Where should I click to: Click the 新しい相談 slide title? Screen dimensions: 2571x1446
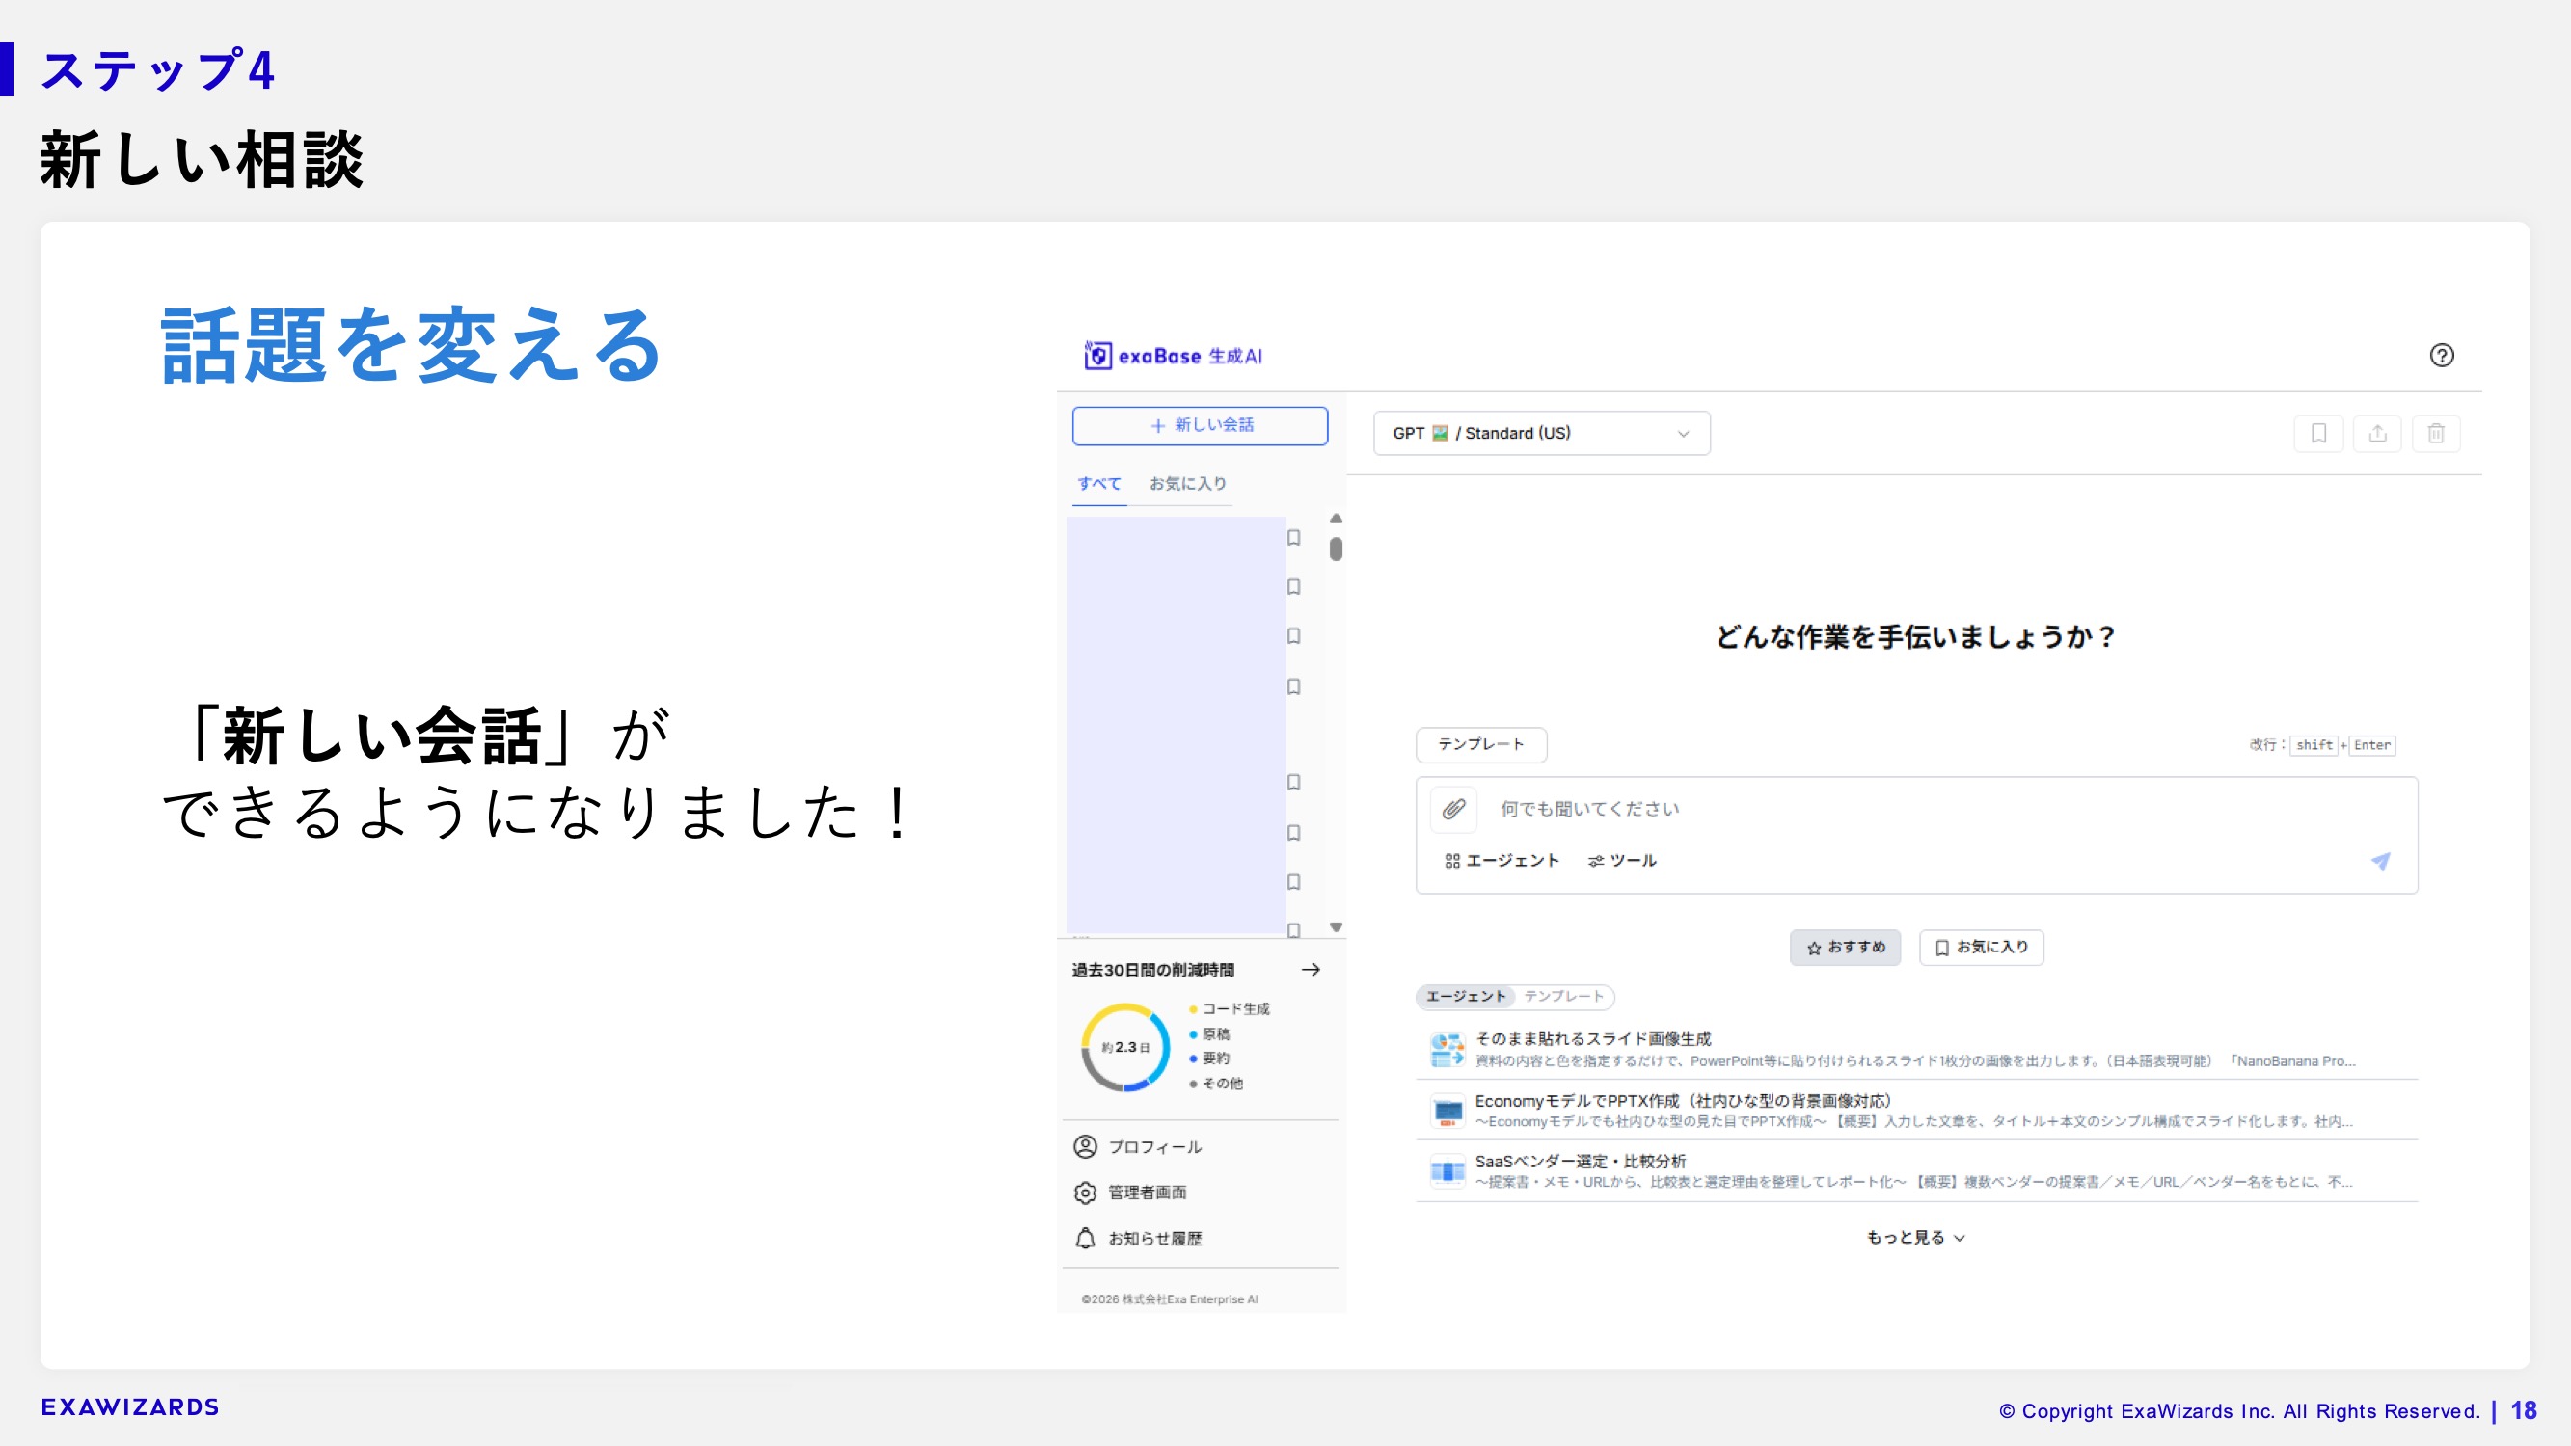(202, 160)
